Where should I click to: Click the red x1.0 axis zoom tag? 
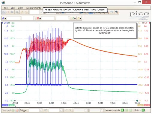(x=147, y=105)
